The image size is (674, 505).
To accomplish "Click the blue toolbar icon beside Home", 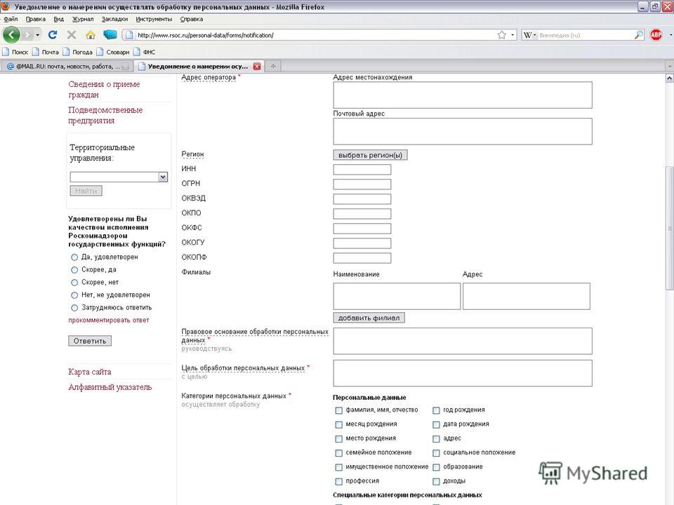I will pyautogui.click(x=110, y=34).
